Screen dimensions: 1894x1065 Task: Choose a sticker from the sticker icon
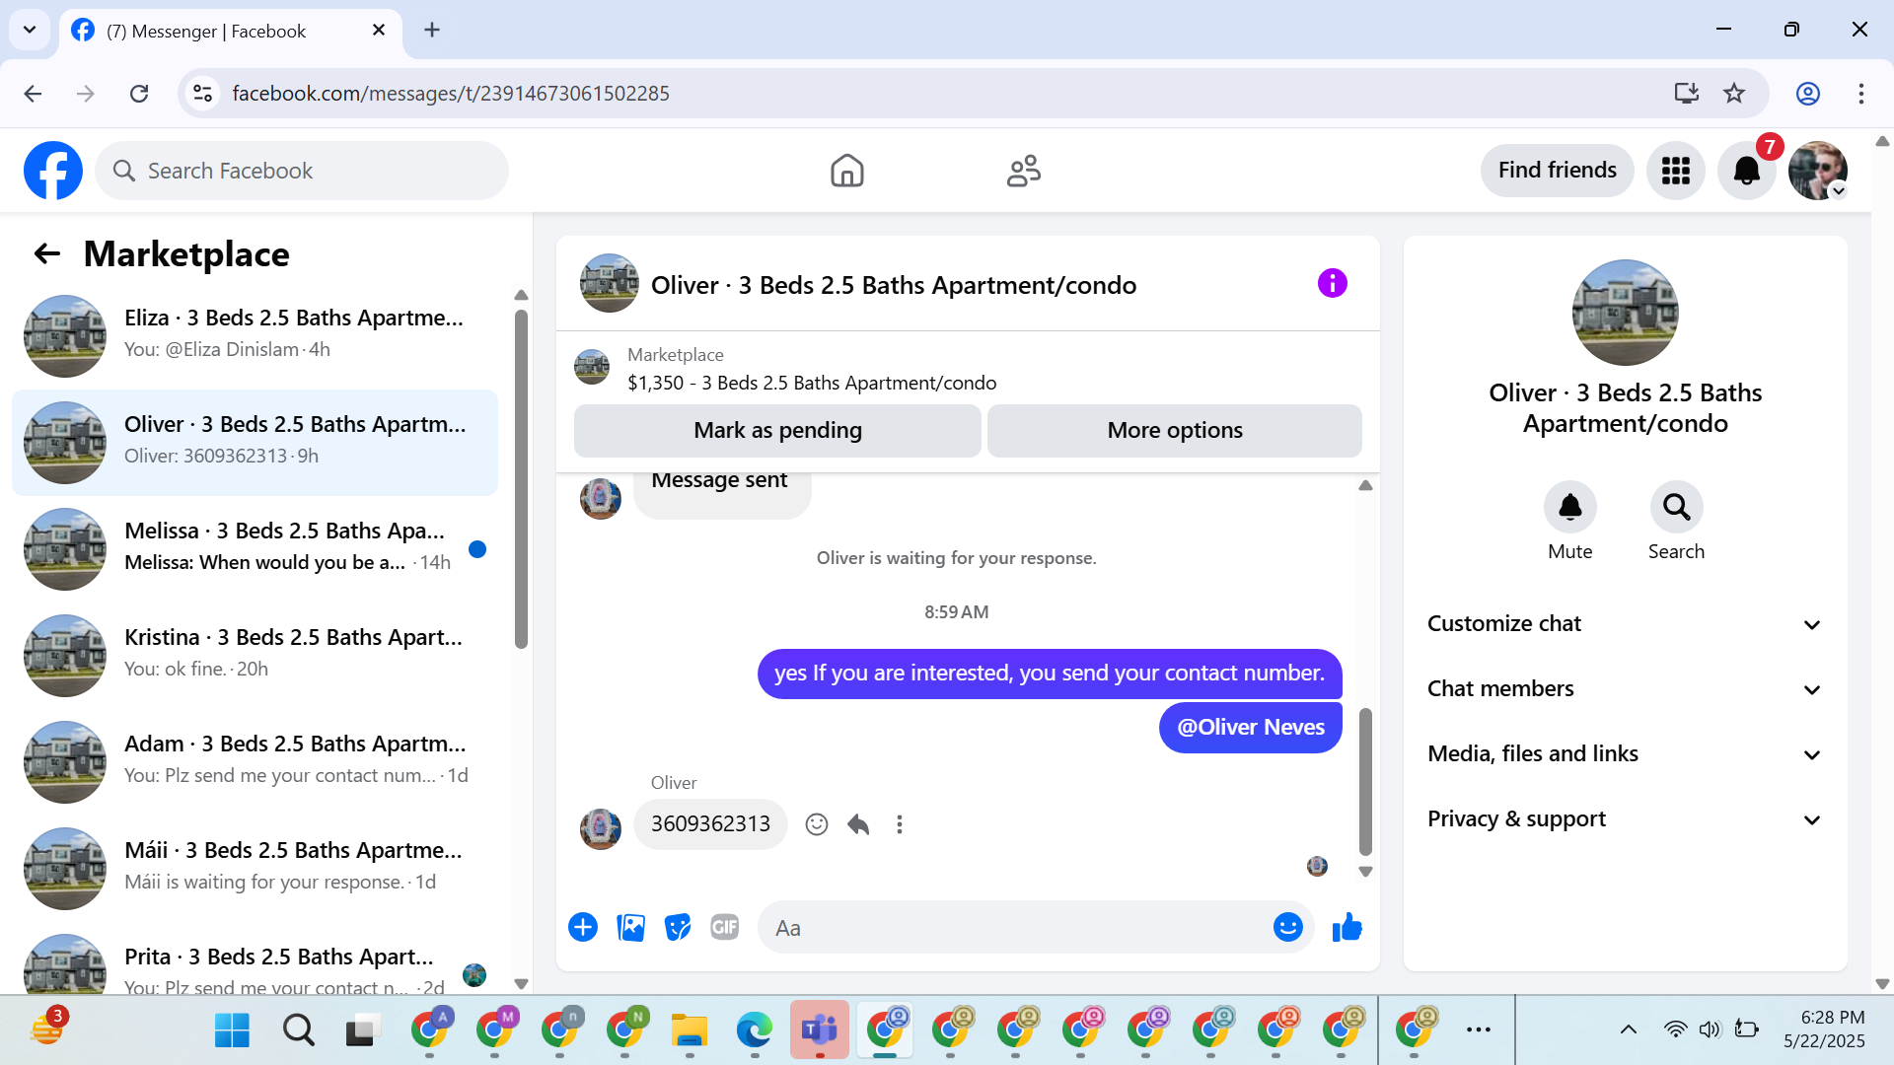(x=678, y=927)
